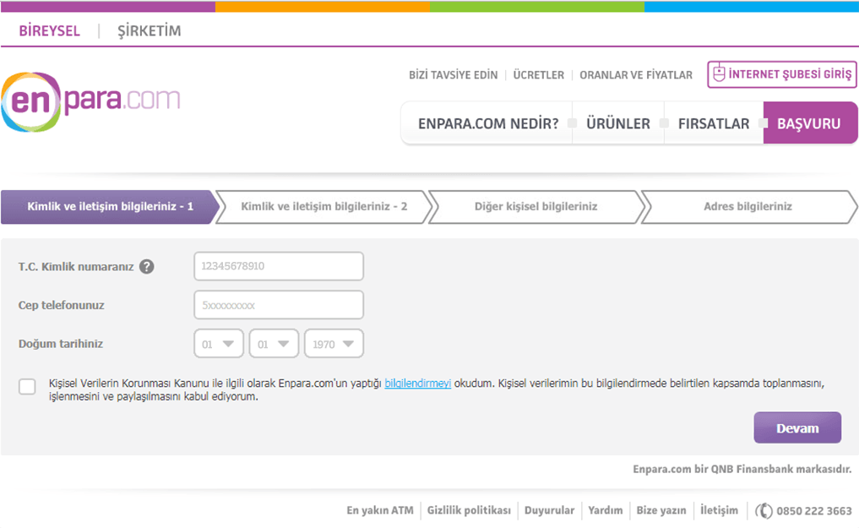
Task: Open the birth month dropdown showing 01
Action: click(x=274, y=344)
